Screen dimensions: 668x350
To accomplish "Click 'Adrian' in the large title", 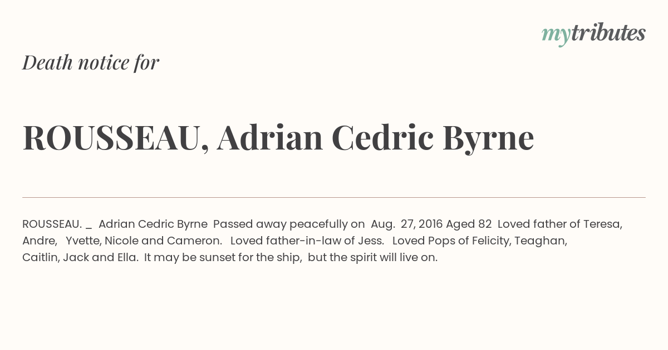I will (x=270, y=138).
